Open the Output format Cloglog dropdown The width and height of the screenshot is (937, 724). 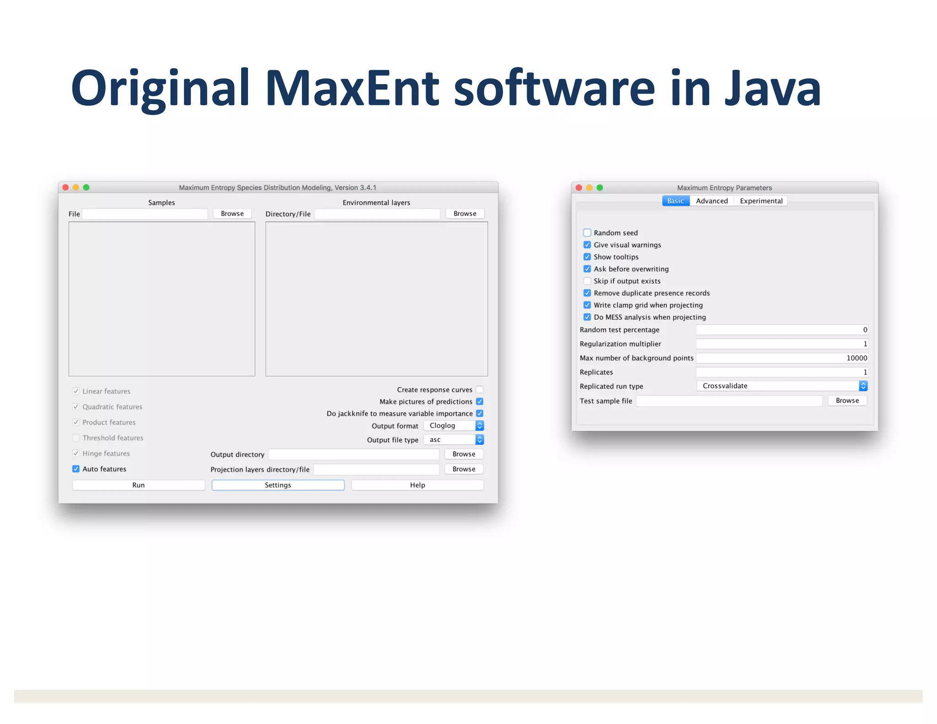(x=454, y=426)
